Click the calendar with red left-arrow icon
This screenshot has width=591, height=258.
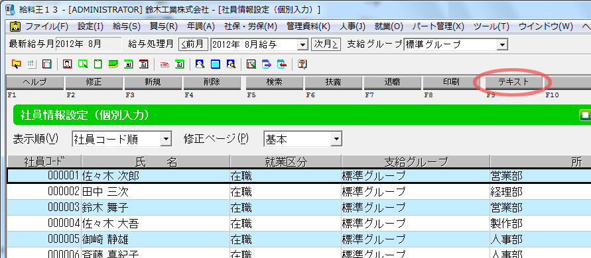point(282,64)
